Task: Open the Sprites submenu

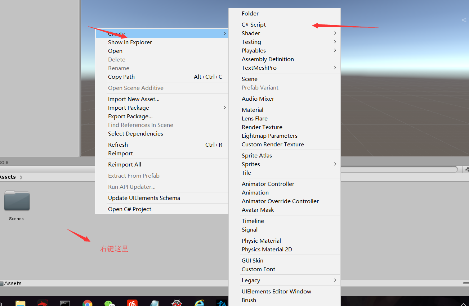Action: tap(335, 164)
